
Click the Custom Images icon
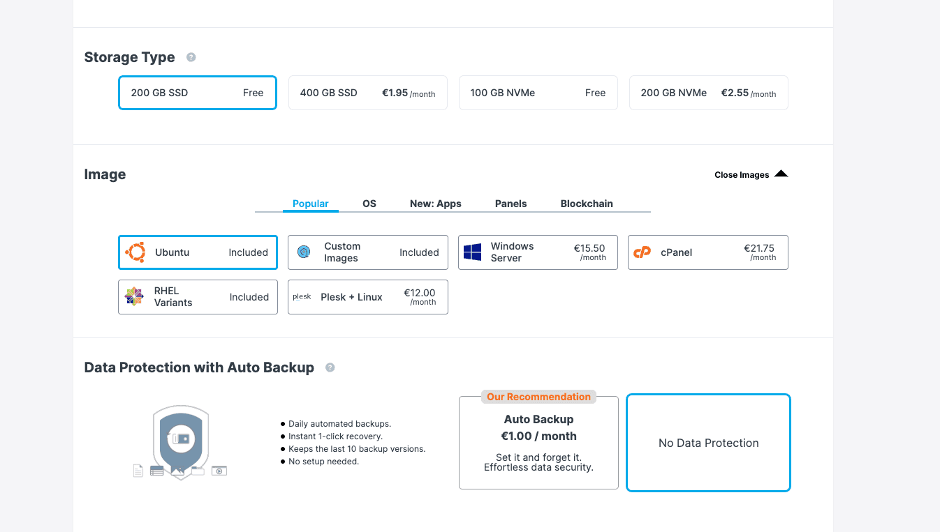(304, 252)
